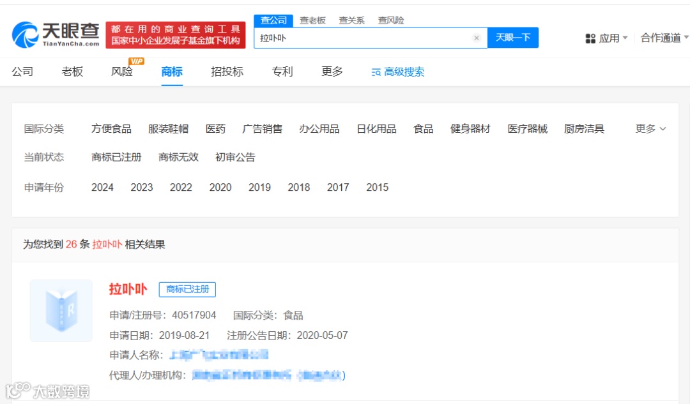This screenshot has width=690, height=404.
Task: Filter application year 2020
Action: point(220,187)
